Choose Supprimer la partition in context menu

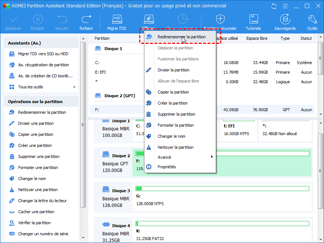180,114
